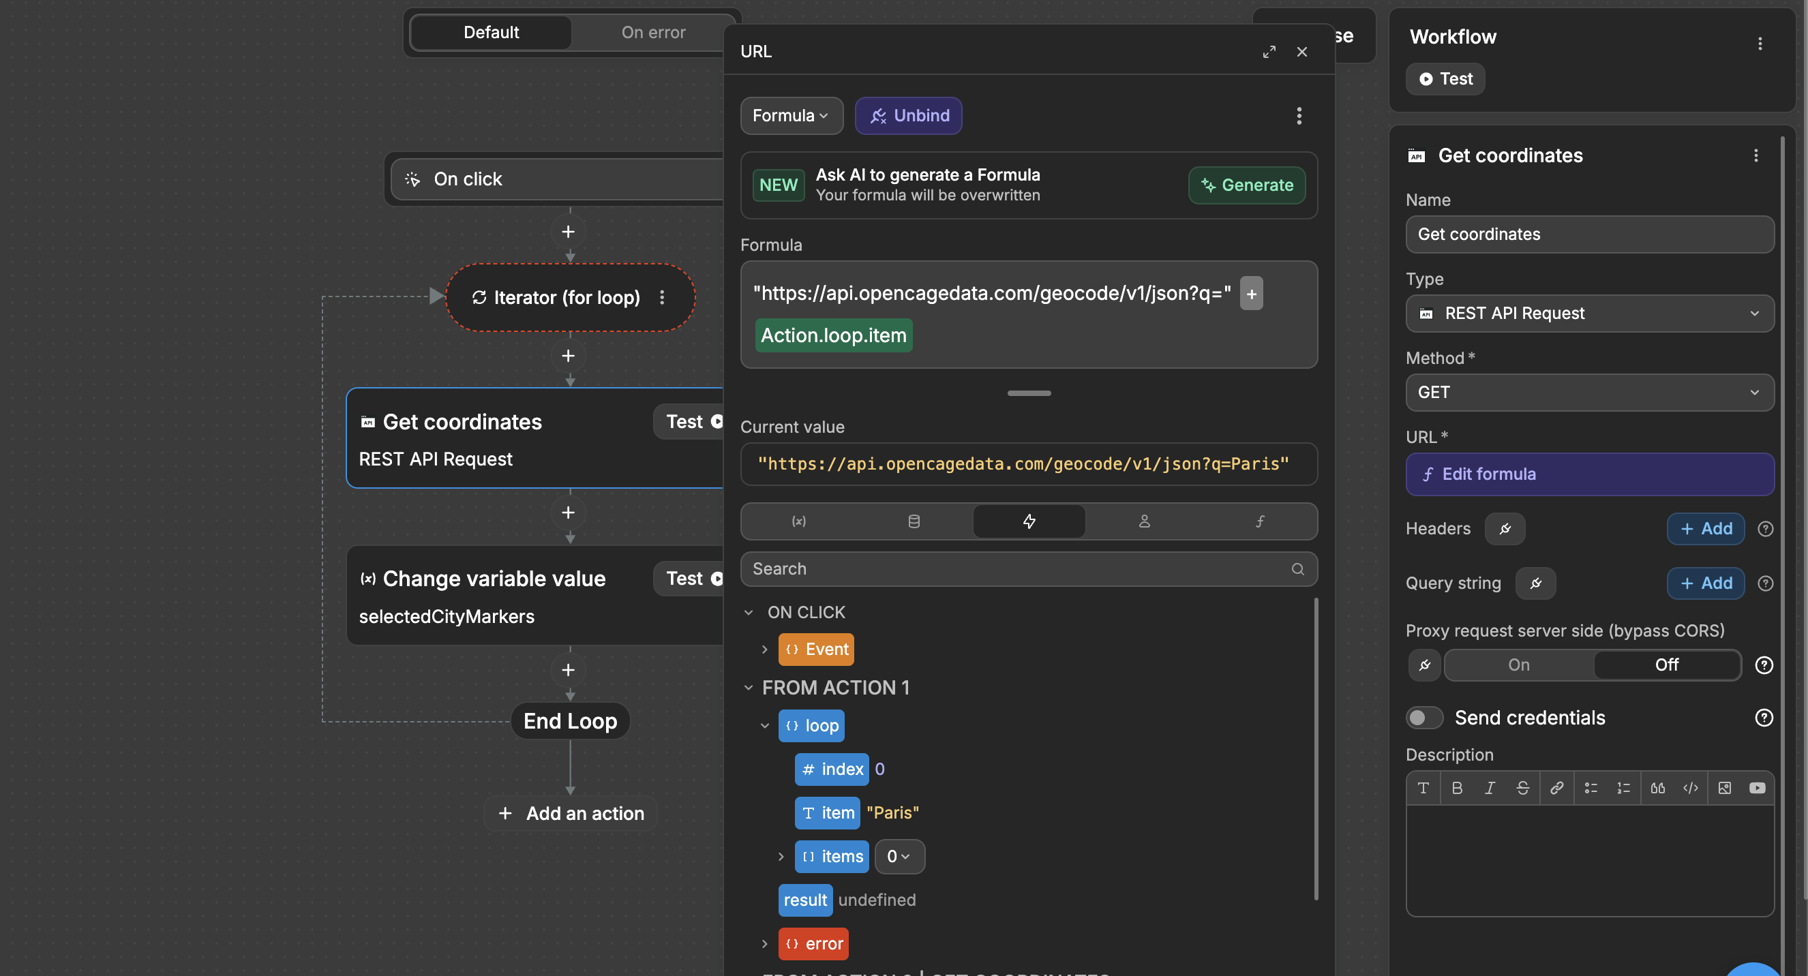Screen dimensions: 1808x976
Task: Expand the error object in the tree
Action: pyautogui.click(x=764, y=944)
